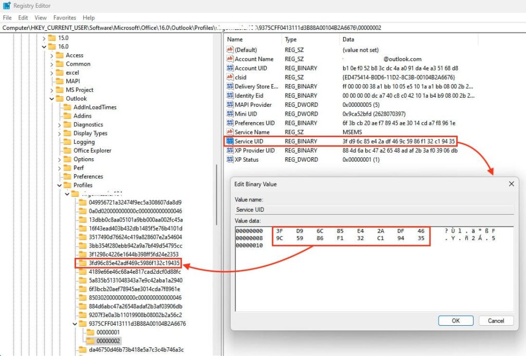Image resolution: width=526 pixels, height=356 pixels.
Task: Click the DWORD icon for MAPI Provider
Action: click(230, 105)
